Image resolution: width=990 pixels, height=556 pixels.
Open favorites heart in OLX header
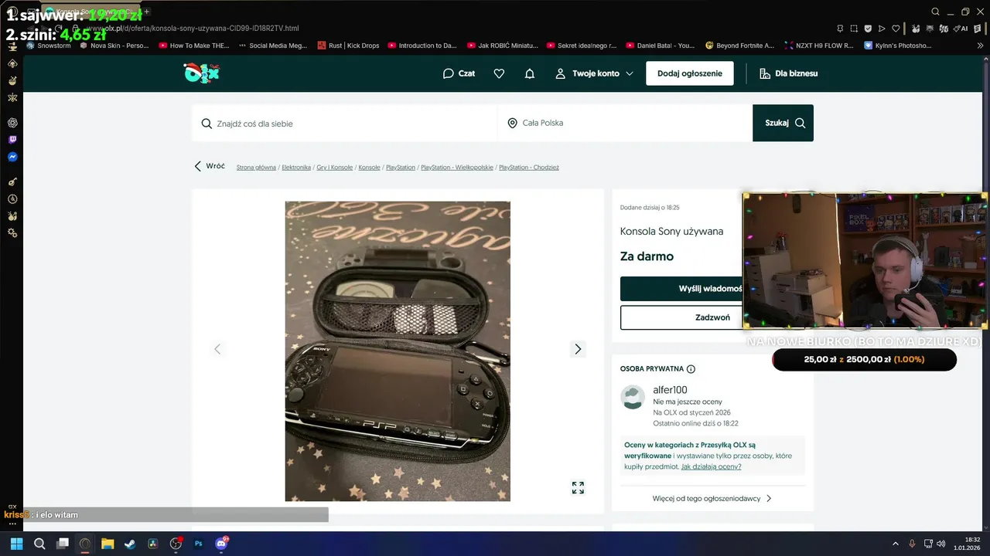pos(499,73)
